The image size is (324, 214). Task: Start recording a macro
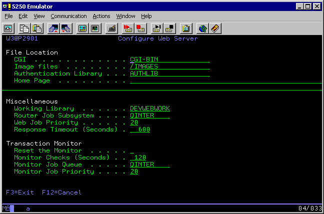click(128, 28)
